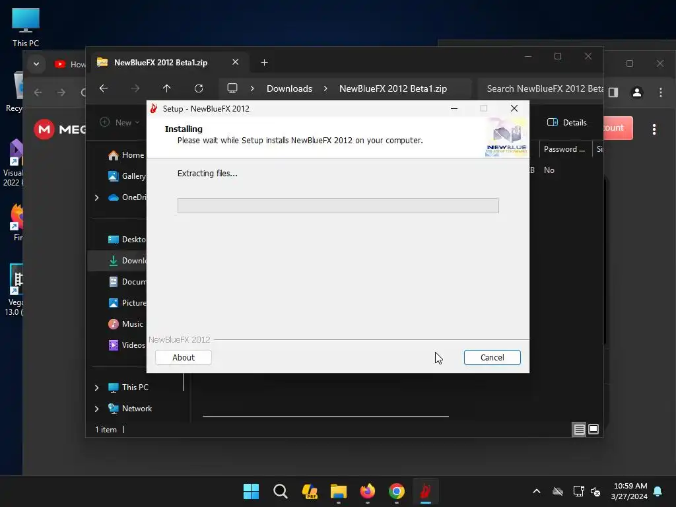Image resolution: width=676 pixels, height=507 pixels.
Task: Open Windows taskbar Search
Action: tap(280, 491)
